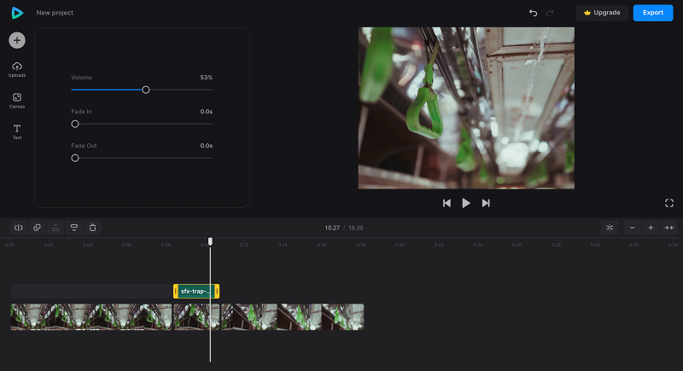Skip to the next clip

pos(486,203)
